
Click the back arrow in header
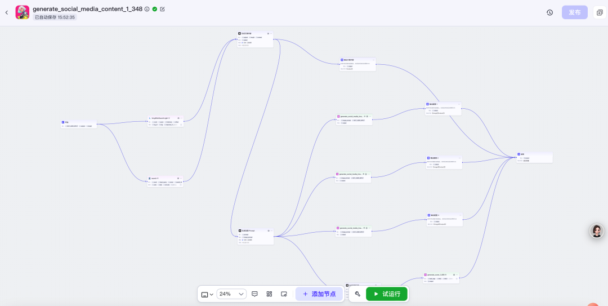(x=7, y=12)
